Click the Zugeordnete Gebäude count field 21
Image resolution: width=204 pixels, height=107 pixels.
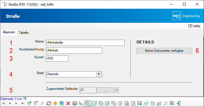(x=88, y=90)
